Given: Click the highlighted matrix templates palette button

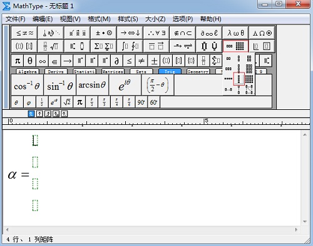Looking at the screenshot, I should tap(235, 46).
